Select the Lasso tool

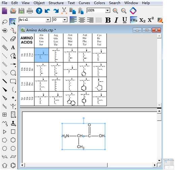[5, 22]
